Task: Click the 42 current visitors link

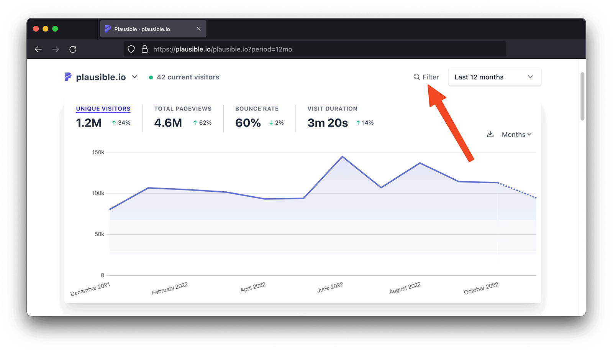Action: click(188, 77)
